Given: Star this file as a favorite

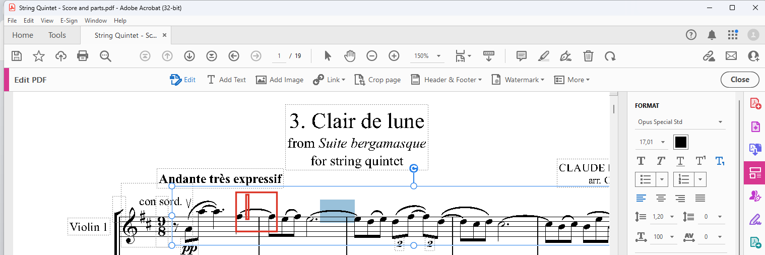Looking at the screenshot, I should (x=39, y=56).
